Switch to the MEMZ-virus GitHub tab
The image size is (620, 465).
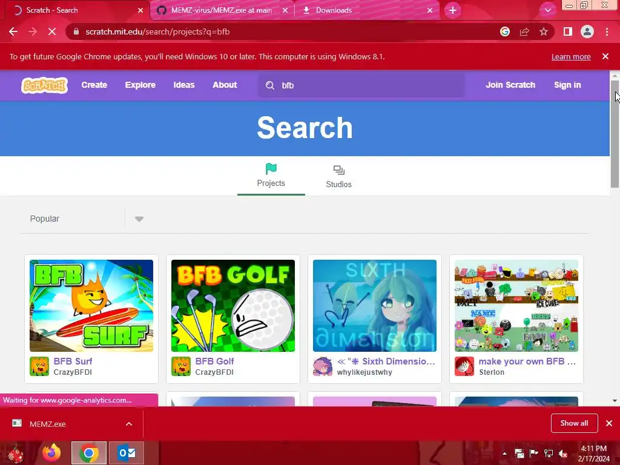pyautogui.click(x=222, y=10)
